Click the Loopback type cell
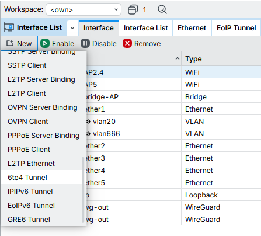The height and width of the screenshot is (236, 261). coord(221,195)
